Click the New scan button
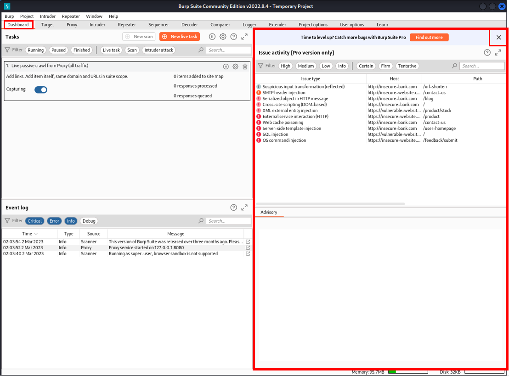509x376 pixels. [139, 37]
